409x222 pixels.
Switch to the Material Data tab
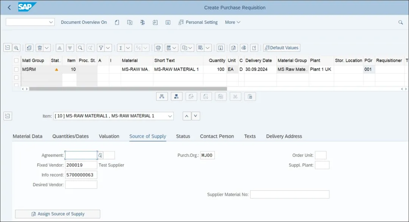point(27,136)
